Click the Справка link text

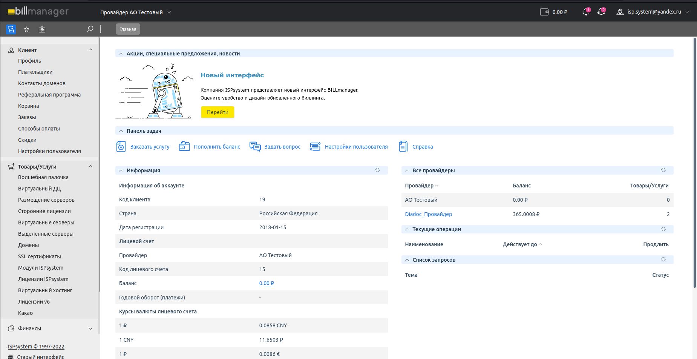coord(423,147)
